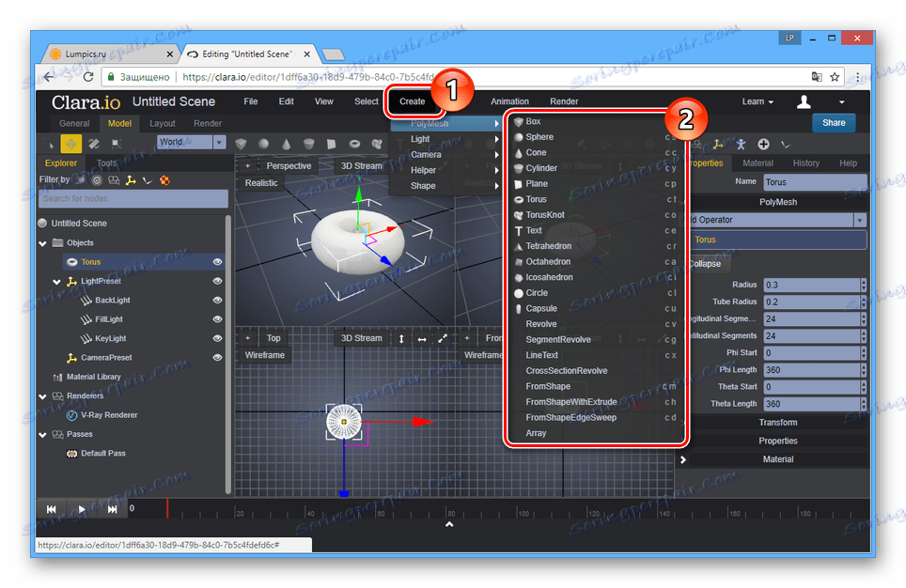Filter explorer by cameras icon
This screenshot has width=906, height=588.
click(x=114, y=180)
